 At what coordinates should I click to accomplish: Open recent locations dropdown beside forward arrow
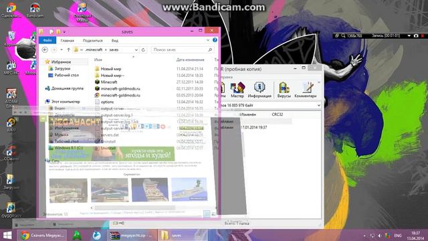(x=62, y=50)
